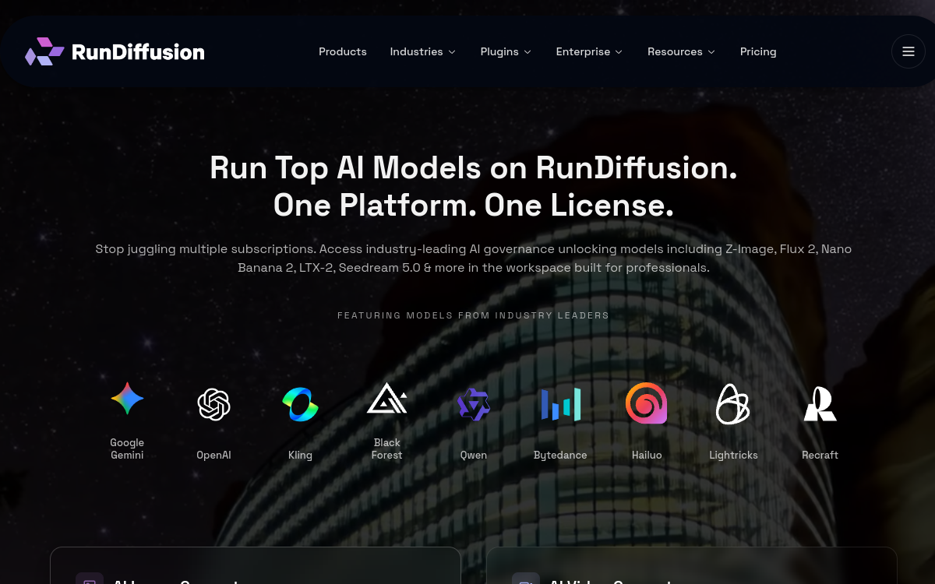Click the 'Hailuo' label text
The width and height of the screenshot is (935, 584).
coord(647,455)
